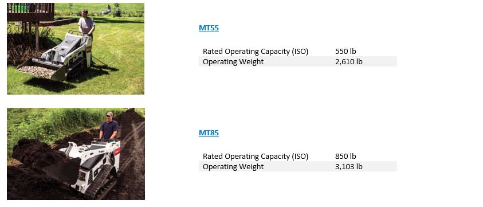
Task: Open the MT85 model link
Action: click(209, 133)
